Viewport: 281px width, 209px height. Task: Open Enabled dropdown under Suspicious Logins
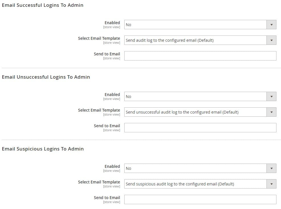click(200, 168)
